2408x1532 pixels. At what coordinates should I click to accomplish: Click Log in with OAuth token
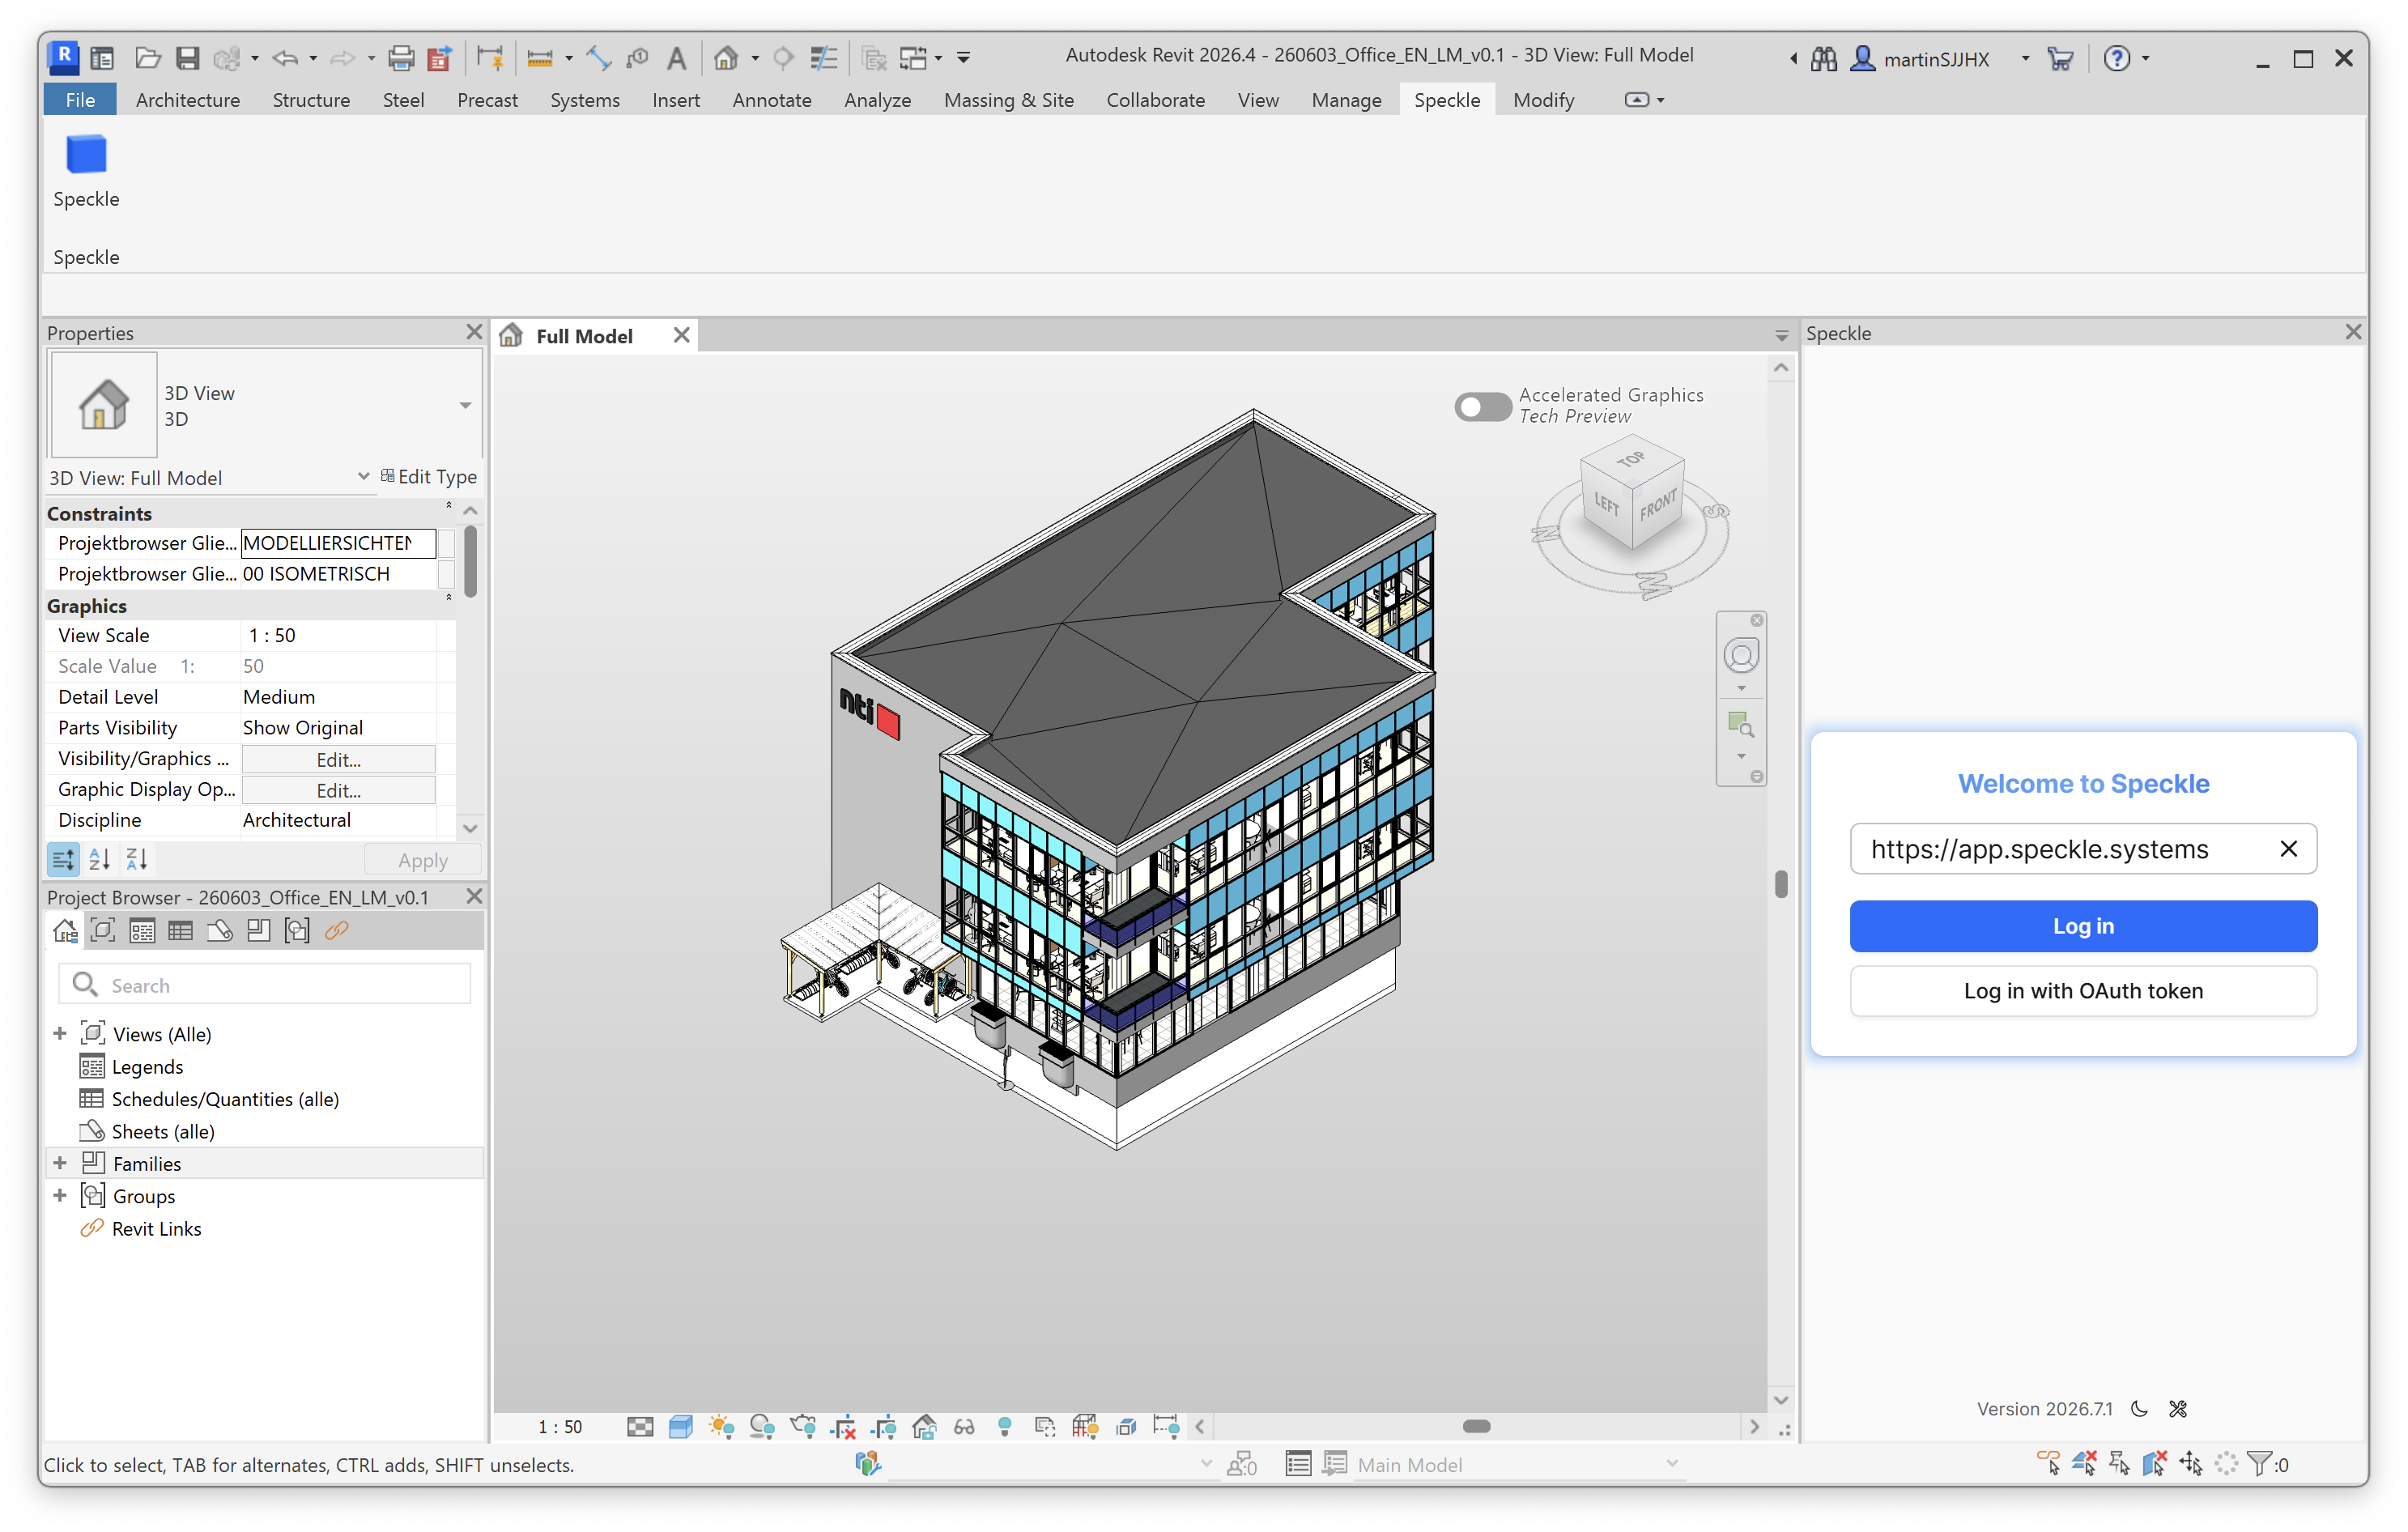coord(2083,990)
